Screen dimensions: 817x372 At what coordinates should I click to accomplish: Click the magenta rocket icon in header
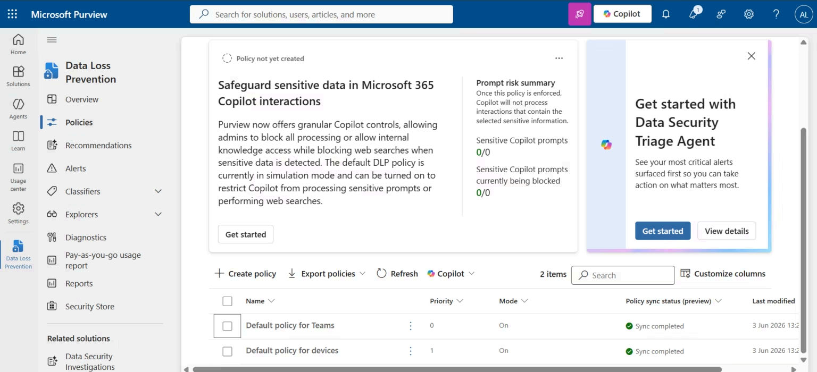(x=580, y=14)
